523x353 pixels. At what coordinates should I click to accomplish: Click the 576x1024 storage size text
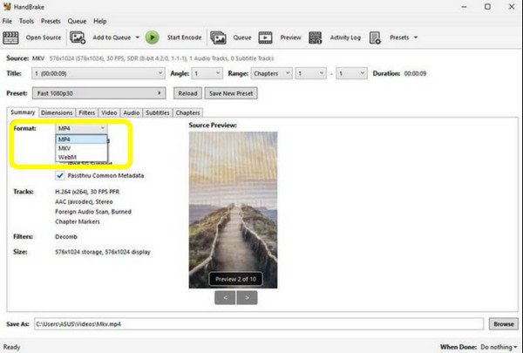click(103, 252)
